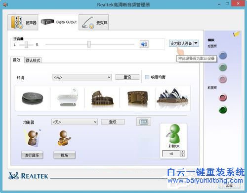This screenshot has height=193, width=247.
Task: Choose the Colosseum environment preset
Action: coord(102,98)
